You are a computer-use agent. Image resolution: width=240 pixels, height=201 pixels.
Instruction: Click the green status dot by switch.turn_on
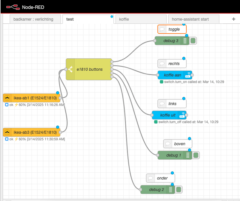[161, 82]
